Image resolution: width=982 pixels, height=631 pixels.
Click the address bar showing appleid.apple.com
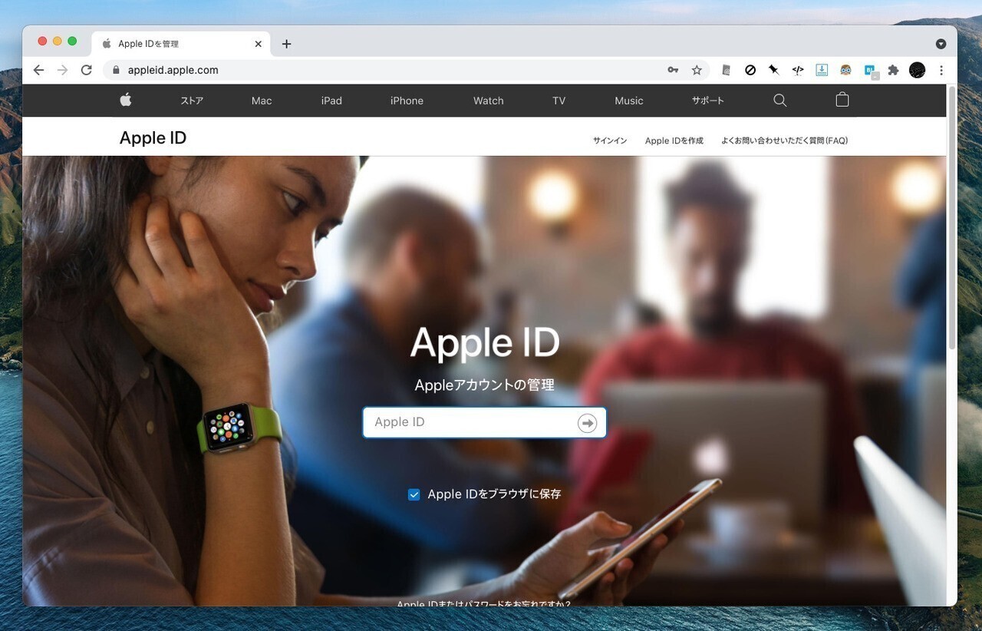[x=407, y=70]
